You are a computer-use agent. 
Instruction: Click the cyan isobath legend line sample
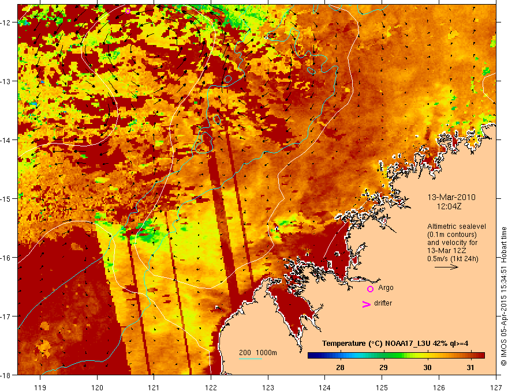pos(251,359)
